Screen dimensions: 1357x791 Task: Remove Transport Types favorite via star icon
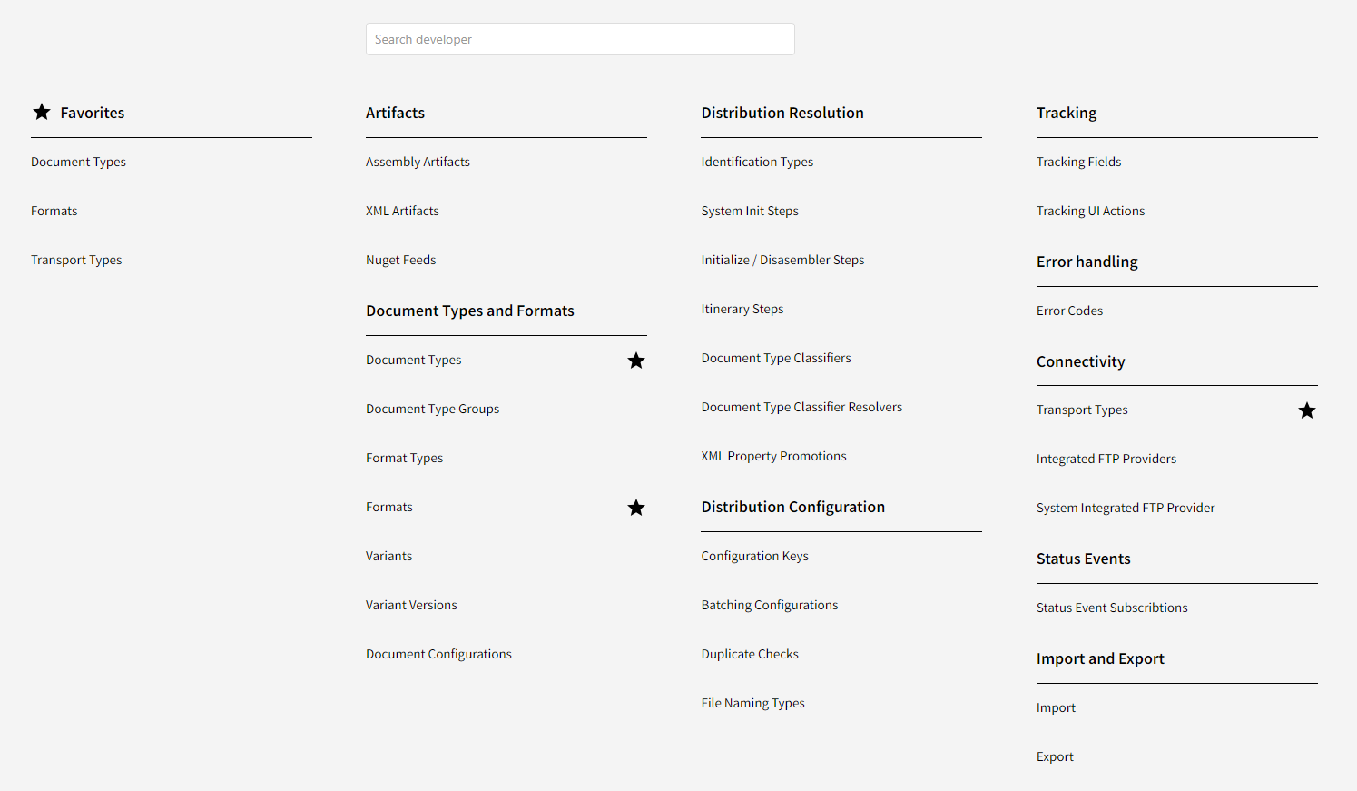coord(1306,410)
